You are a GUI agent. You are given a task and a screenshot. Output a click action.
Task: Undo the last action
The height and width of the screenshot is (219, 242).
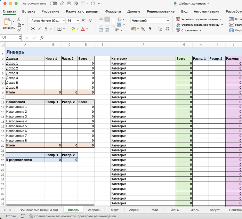coord(83,3)
